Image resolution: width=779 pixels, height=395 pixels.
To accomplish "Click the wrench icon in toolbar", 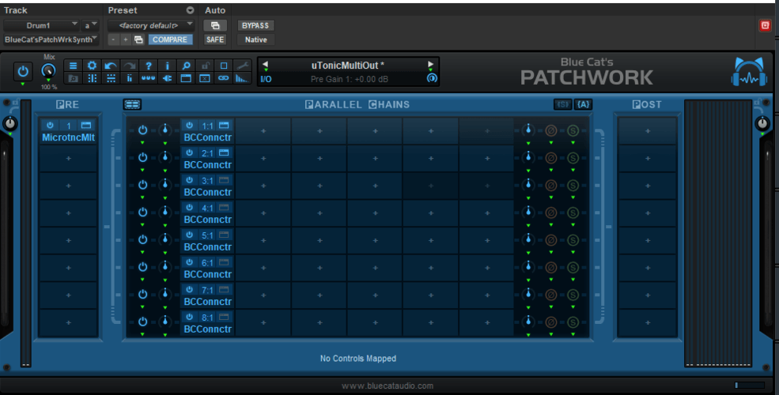I will [243, 66].
